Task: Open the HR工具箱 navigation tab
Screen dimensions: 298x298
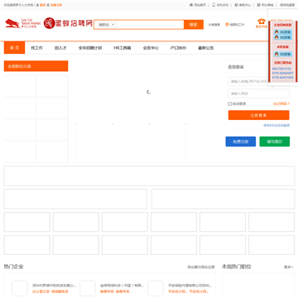Action: pyautogui.click(x=123, y=48)
